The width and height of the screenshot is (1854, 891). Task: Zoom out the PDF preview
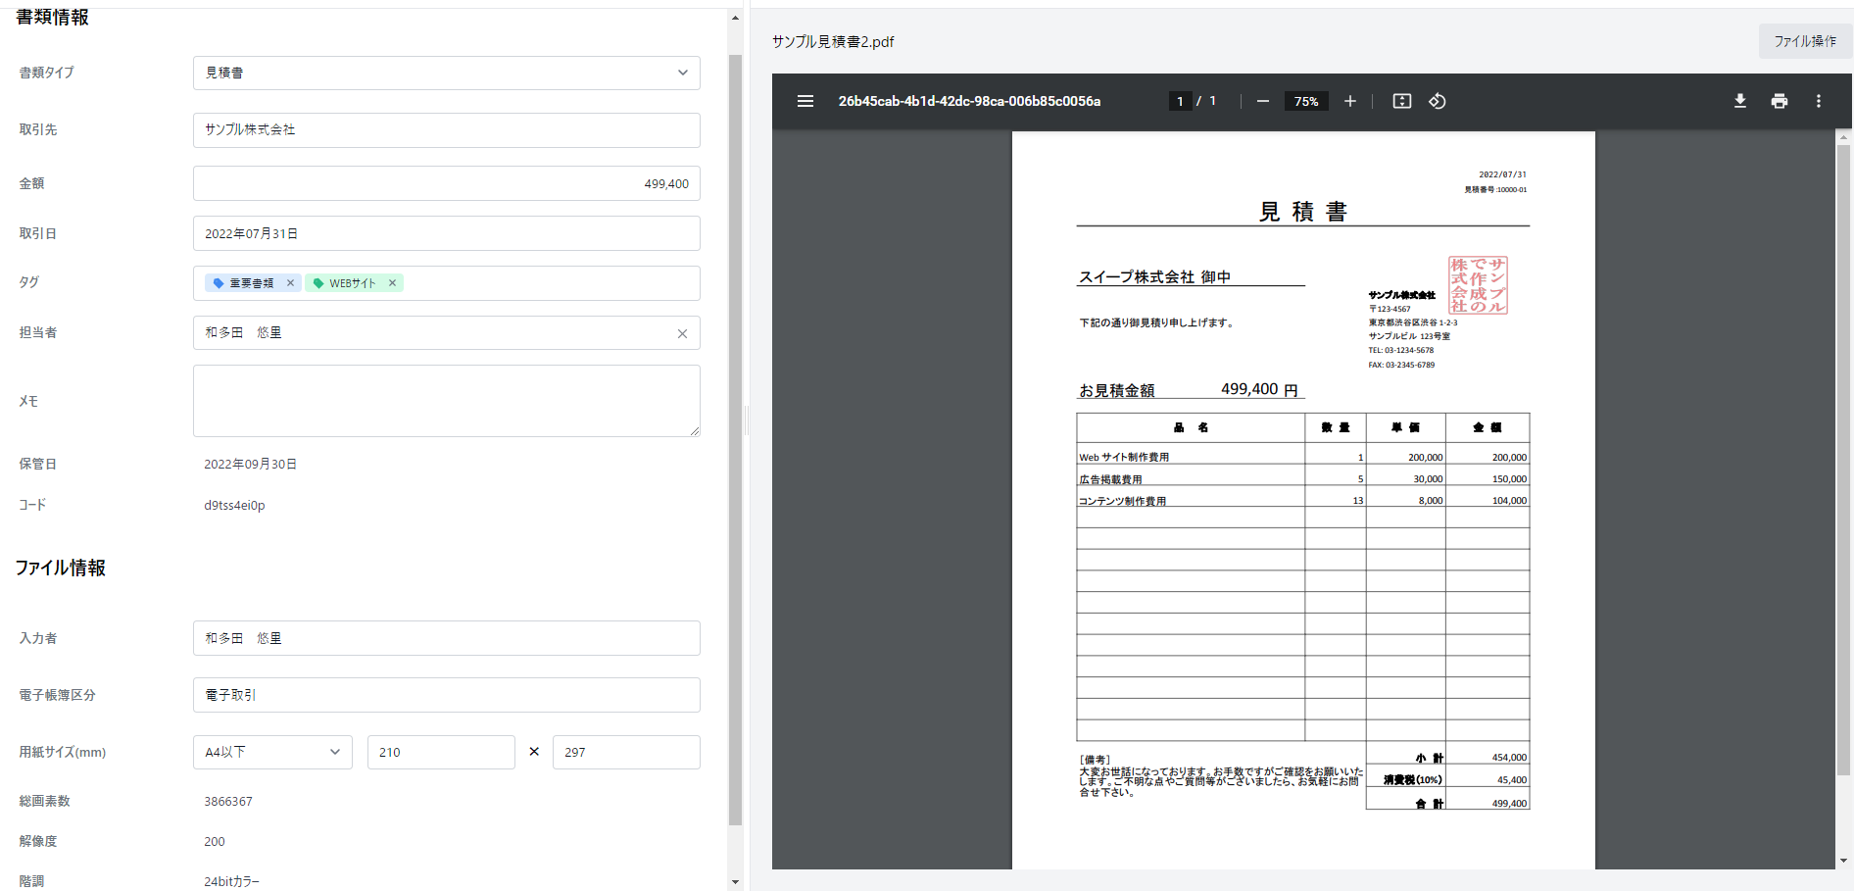tap(1263, 101)
